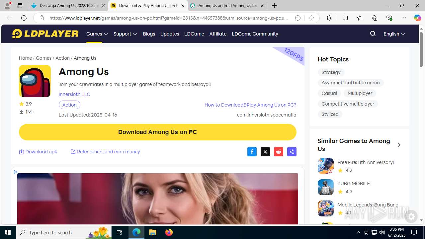Click the Action genre tag
Viewport: 425px width, 239px height.
(x=69, y=105)
